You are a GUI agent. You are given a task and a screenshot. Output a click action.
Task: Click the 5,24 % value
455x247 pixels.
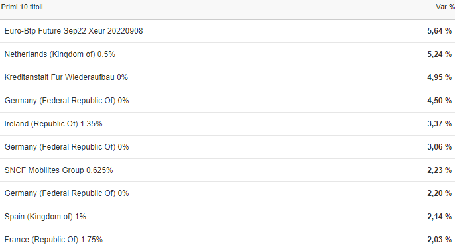point(439,54)
